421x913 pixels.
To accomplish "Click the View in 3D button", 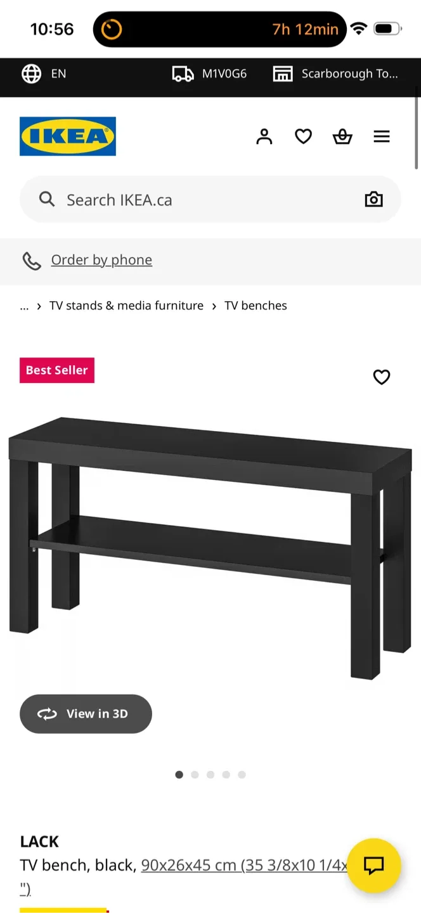I will pos(86,714).
